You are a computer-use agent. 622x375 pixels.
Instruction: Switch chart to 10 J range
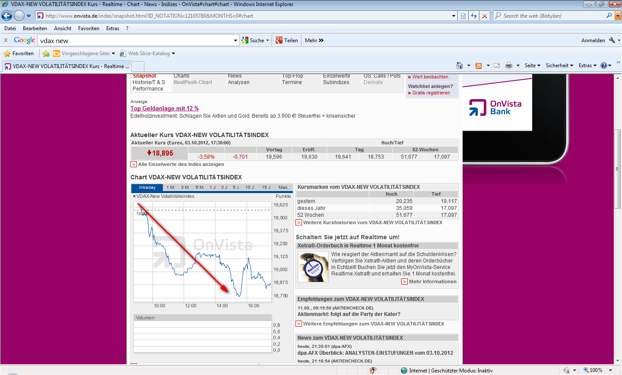coord(250,187)
